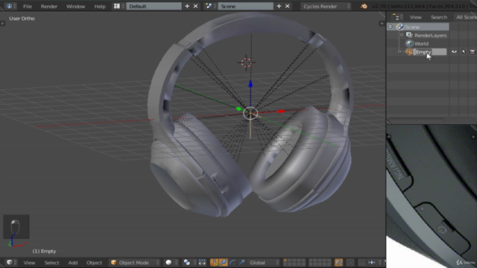Open the 3D viewport Select menu
This screenshot has width=477, height=268.
coord(51,263)
